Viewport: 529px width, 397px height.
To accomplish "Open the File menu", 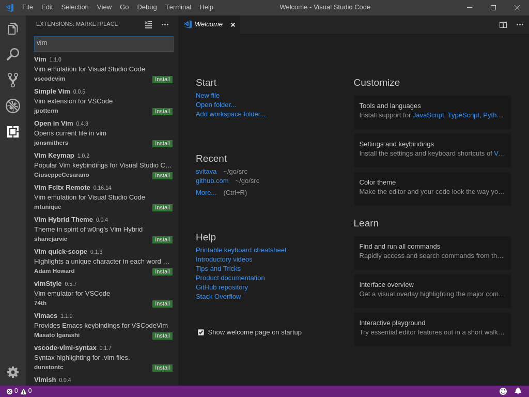I will (x=27, y=7).
